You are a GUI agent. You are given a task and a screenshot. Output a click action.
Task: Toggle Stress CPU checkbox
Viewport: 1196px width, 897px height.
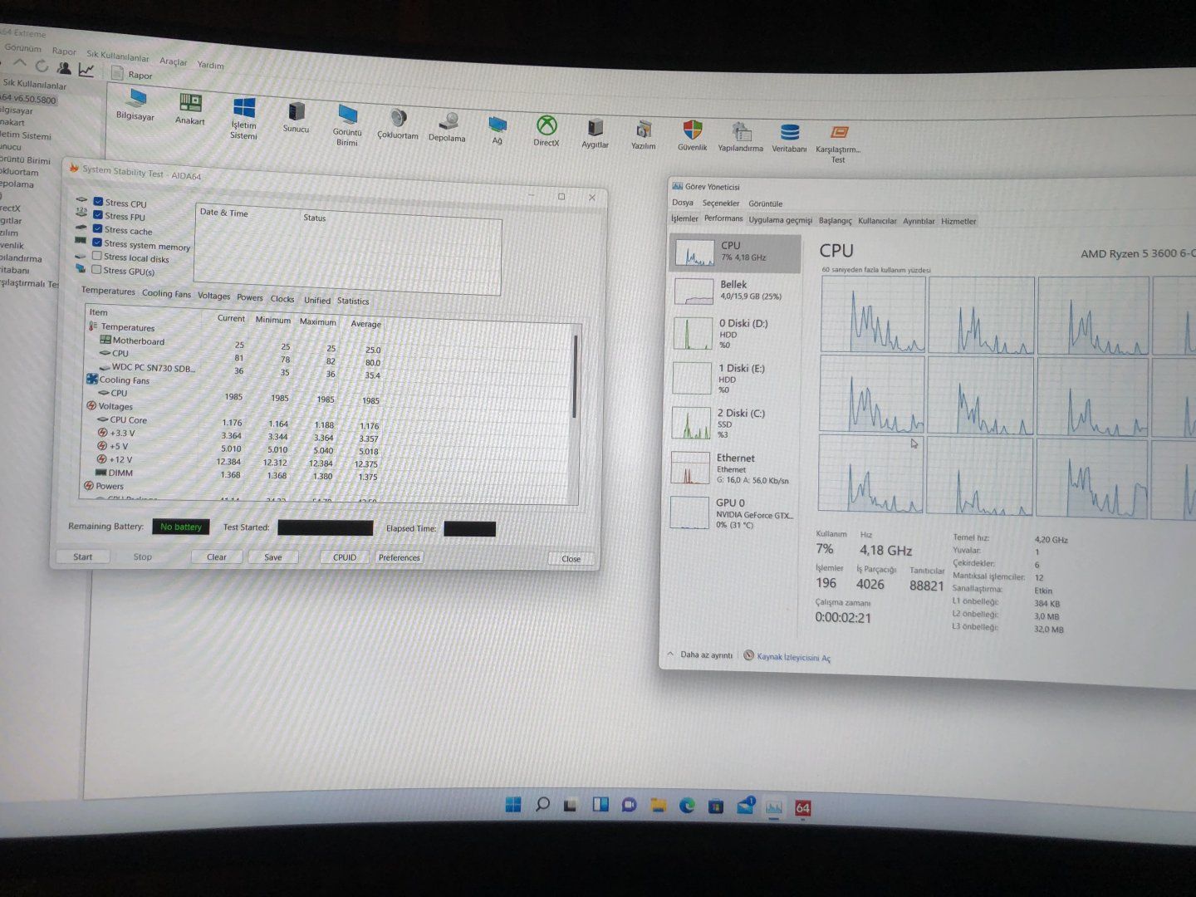tap(98, 202)
